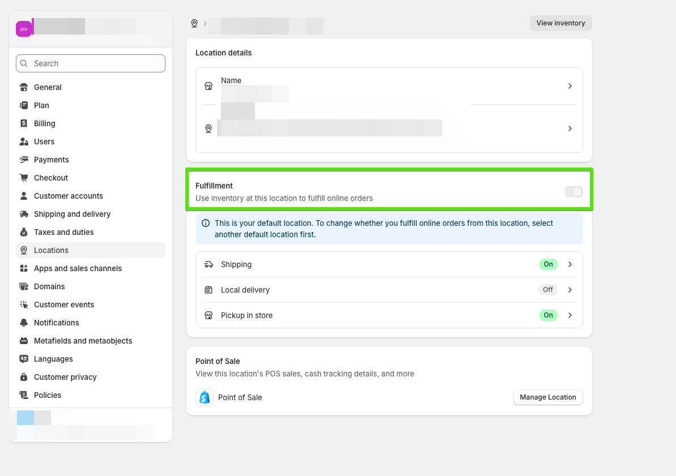
Task: Click the Domains icon in sidebar
Action: 24,286
